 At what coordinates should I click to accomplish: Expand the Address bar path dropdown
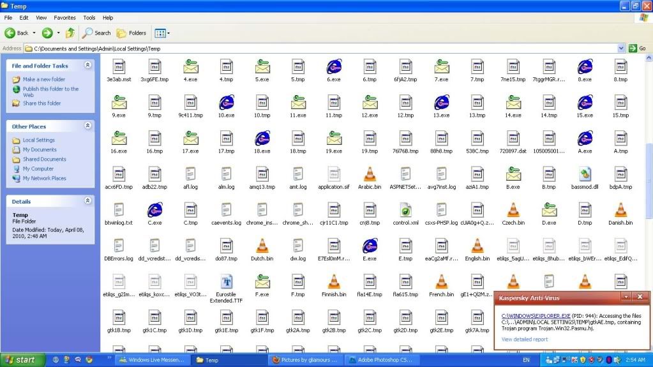pyautogui.click(x=621, y=49)
